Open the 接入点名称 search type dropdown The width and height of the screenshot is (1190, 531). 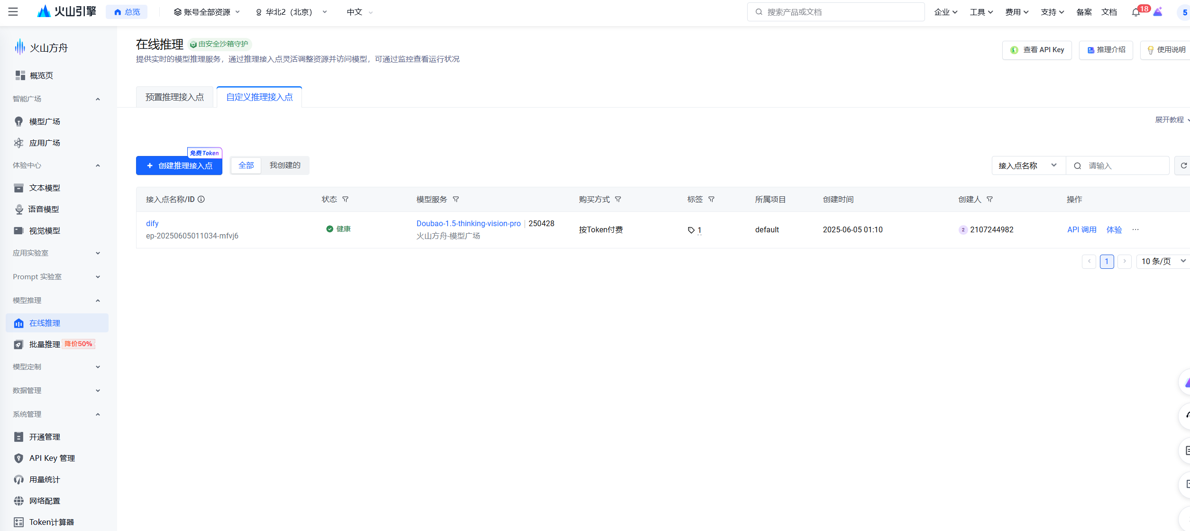pos(1028,165)
